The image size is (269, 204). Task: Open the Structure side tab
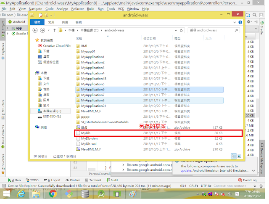3,109
